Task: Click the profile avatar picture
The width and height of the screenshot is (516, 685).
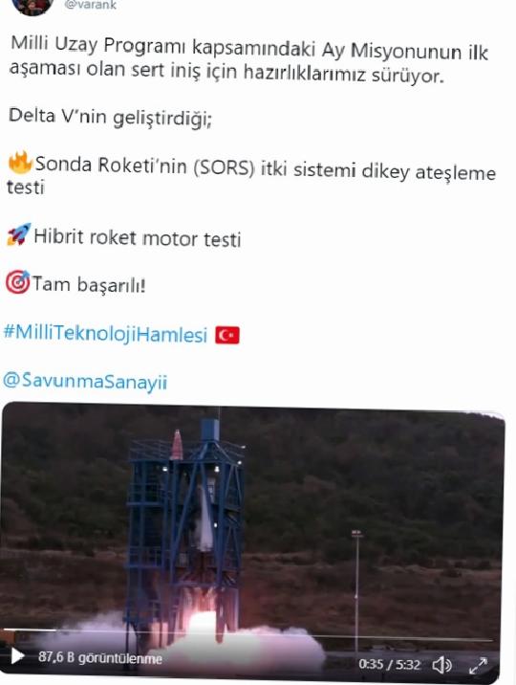Action: click(x=32, y=6)
